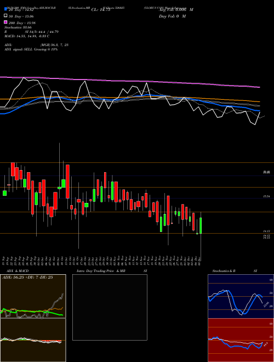The height and width of the screenshot is (362, 274).
Task: Click the 'ADX: 56.25 +DY: 7 -DY: 25' readout
Action: pos(27,278)
